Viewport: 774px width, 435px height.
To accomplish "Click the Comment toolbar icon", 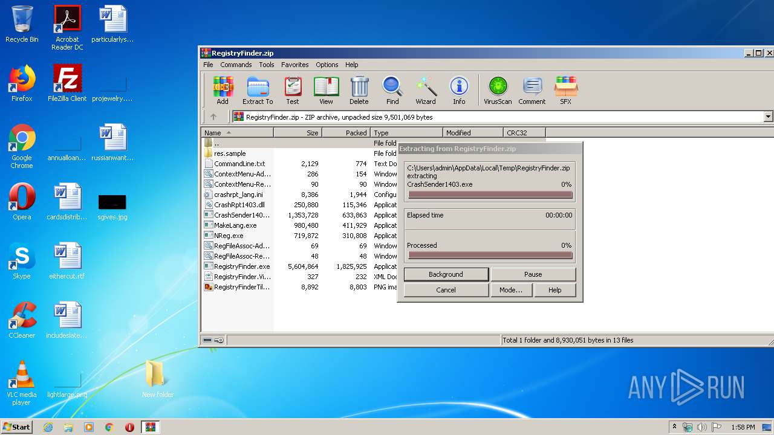I will tap(532, 91).
